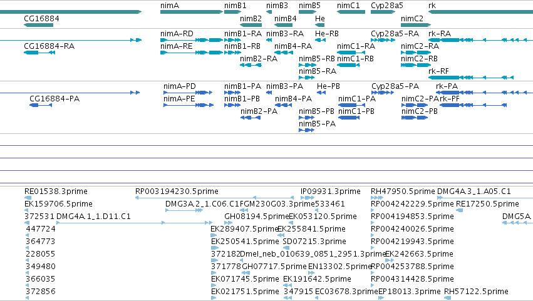
Task: Click cDNA DMG4A.3_1.A05.C1
Action: click(485, 198)
